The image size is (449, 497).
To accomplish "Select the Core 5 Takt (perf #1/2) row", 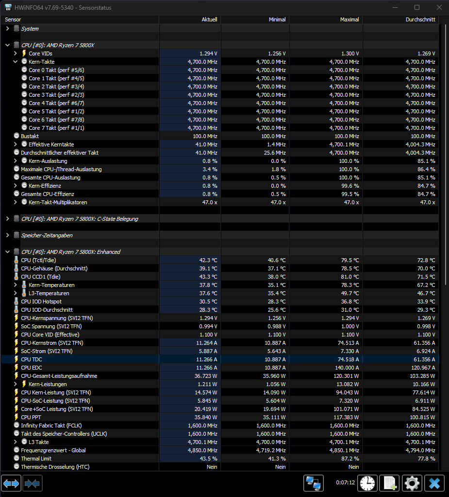I will click(220, 111).
